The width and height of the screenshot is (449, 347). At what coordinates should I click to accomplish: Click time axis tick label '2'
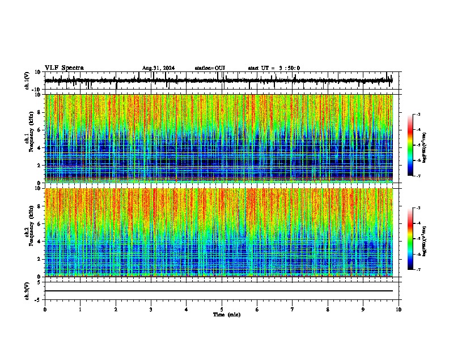(x=116, y=310)
